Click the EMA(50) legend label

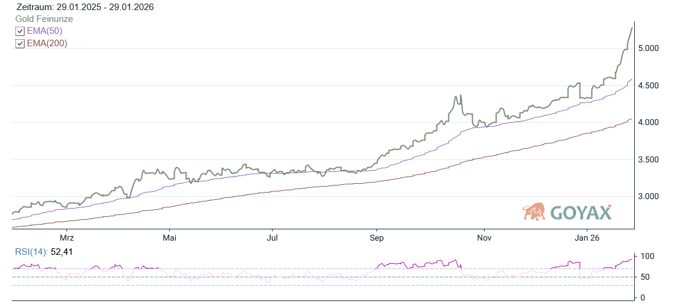coord(45,31)
